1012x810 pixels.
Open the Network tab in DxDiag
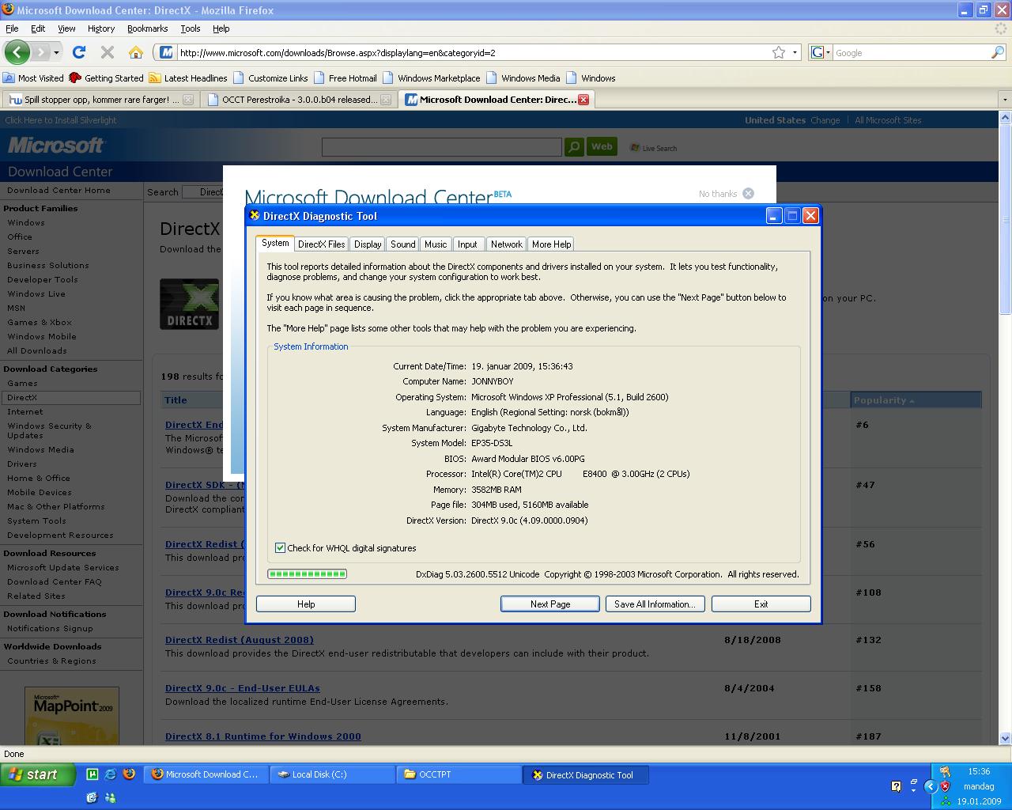pos(506,244)
